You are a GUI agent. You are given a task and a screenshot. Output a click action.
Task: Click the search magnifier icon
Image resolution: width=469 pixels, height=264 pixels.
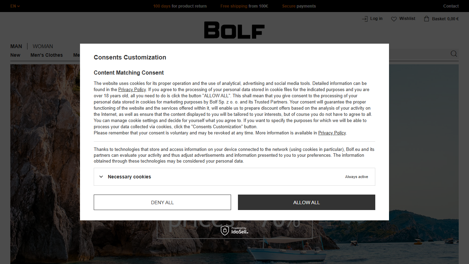[454, 54]
